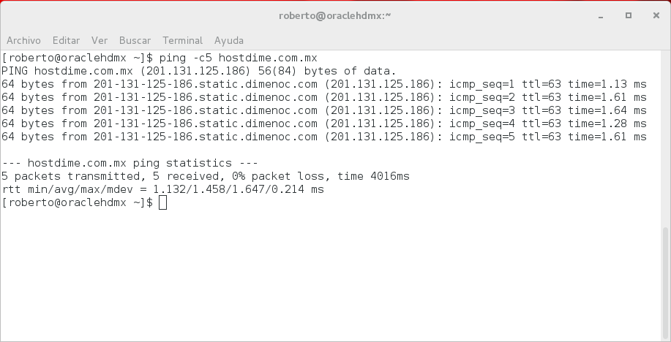Click the packet loss summary line
Viewport: 671px width, 342px height.
click(205, 176)
